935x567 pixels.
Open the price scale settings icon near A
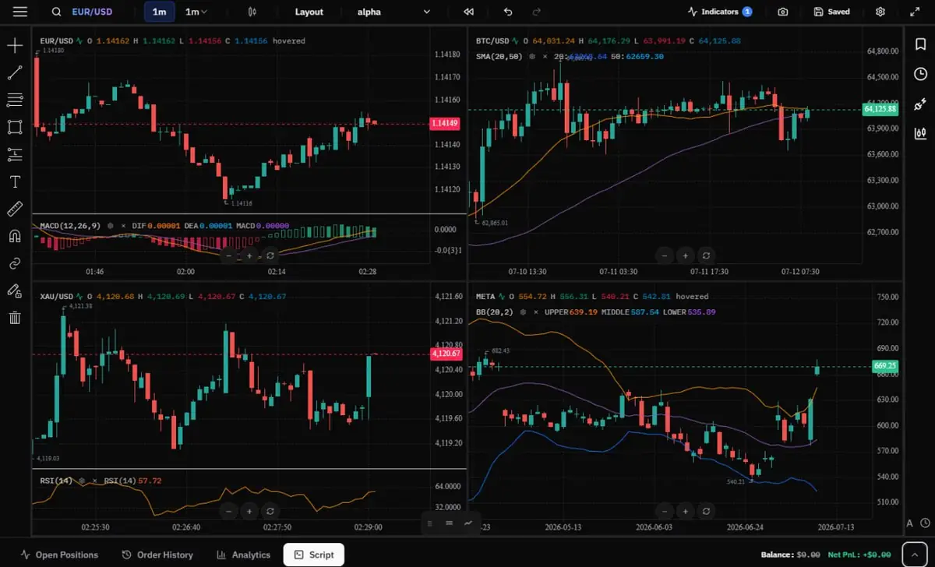pyautogui.click(x=924, y=523)
